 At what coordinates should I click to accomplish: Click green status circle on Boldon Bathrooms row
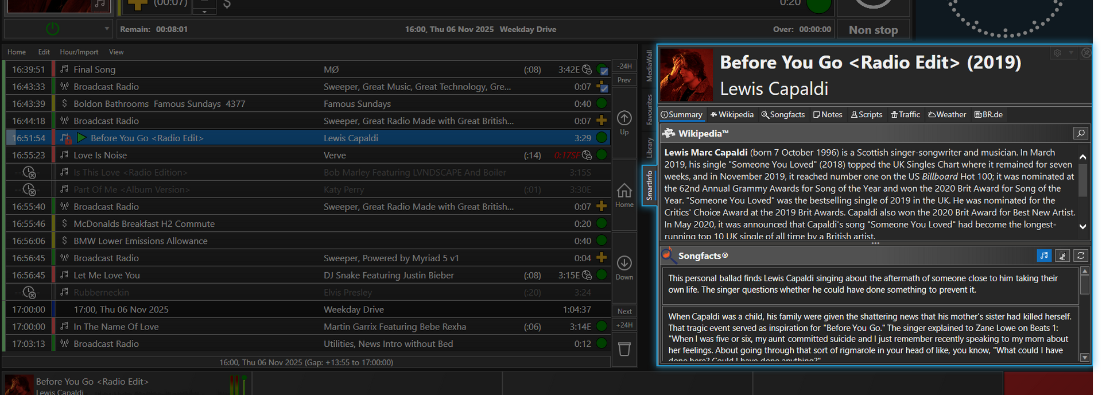[x=602, y=103]
